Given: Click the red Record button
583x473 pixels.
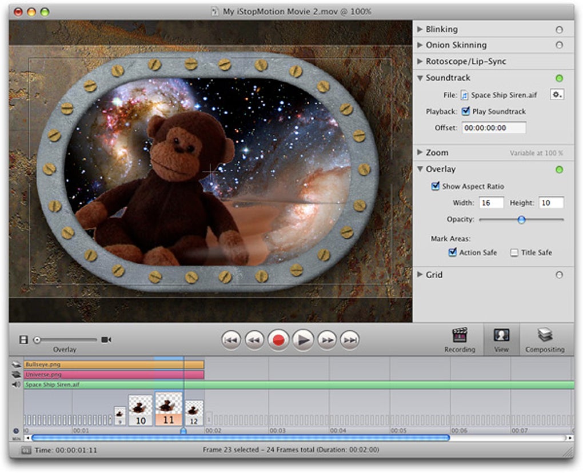Looking at the screenshot, I should coord(278,340).
